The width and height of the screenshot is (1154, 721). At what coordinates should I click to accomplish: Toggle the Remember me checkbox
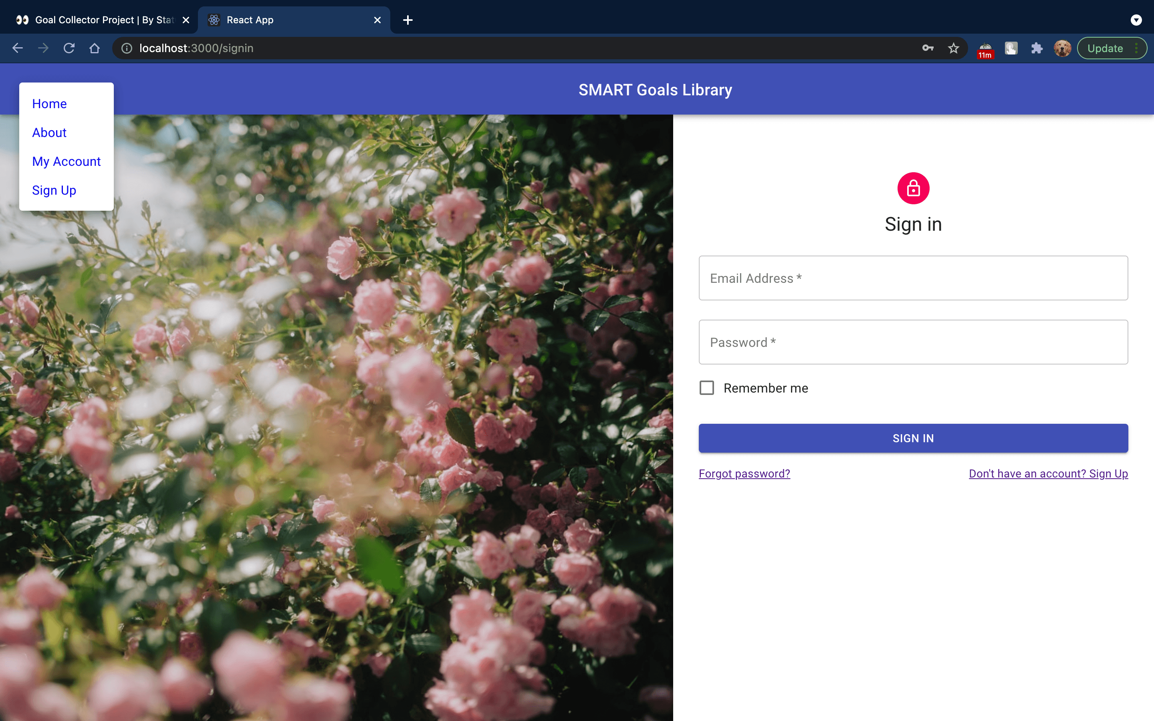(707, 388)
